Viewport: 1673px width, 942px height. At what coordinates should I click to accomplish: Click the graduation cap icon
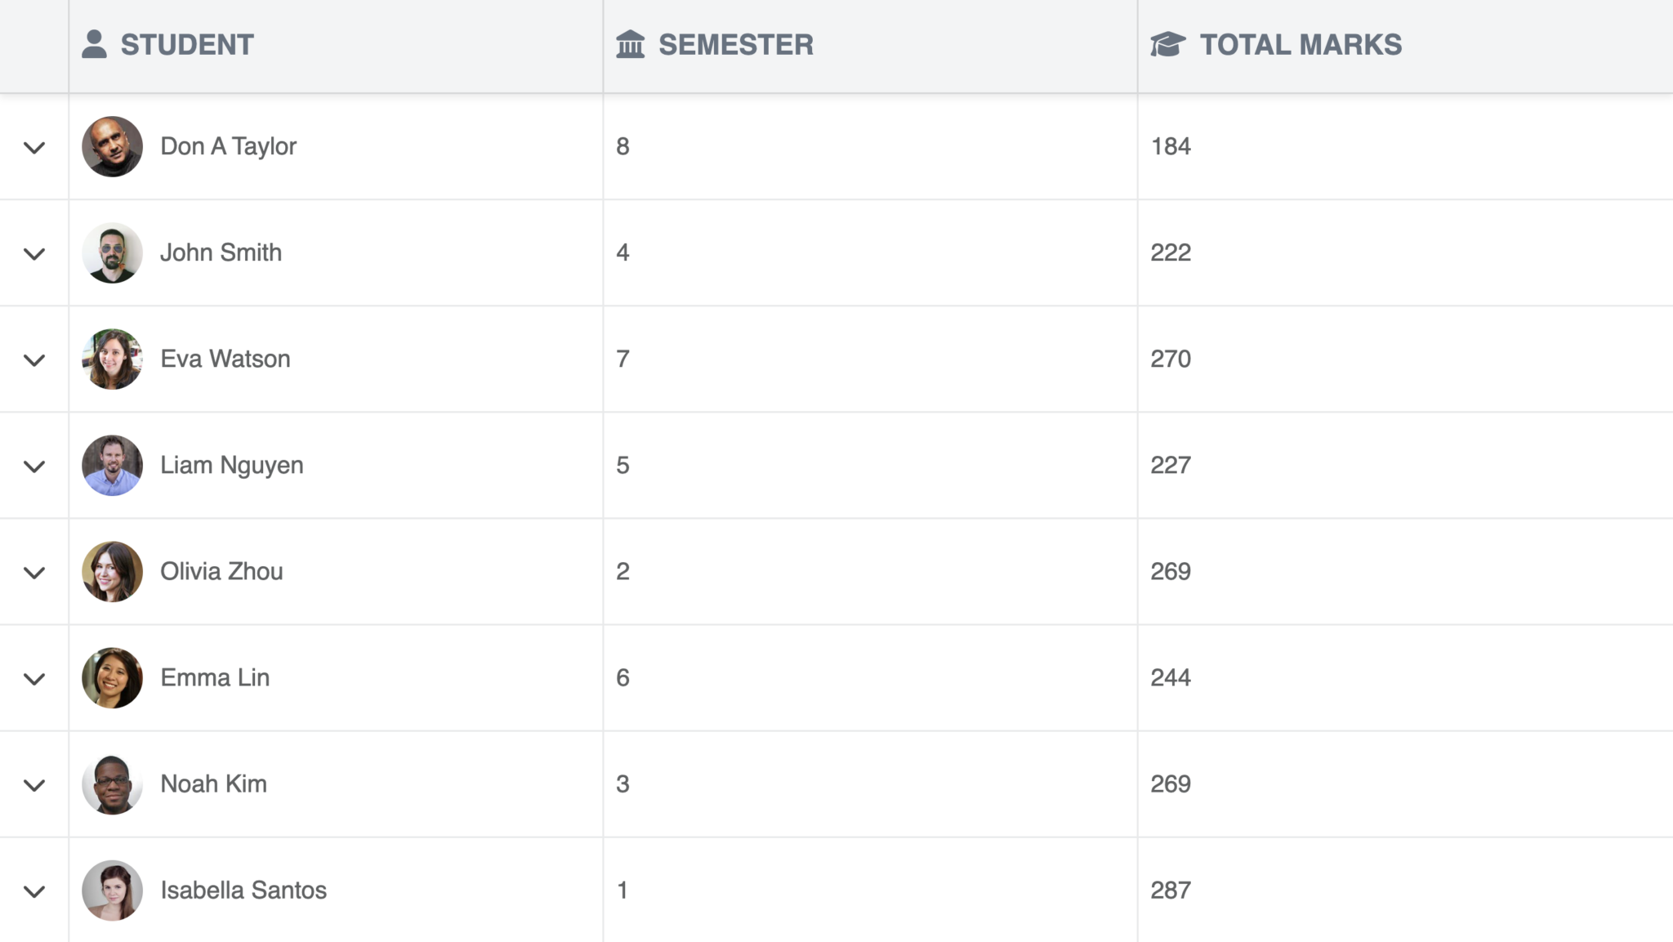click(x=1167, y=44)
